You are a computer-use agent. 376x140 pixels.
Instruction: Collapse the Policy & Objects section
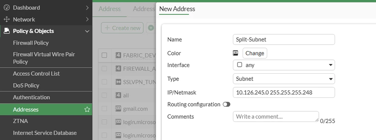coord(87,31)
